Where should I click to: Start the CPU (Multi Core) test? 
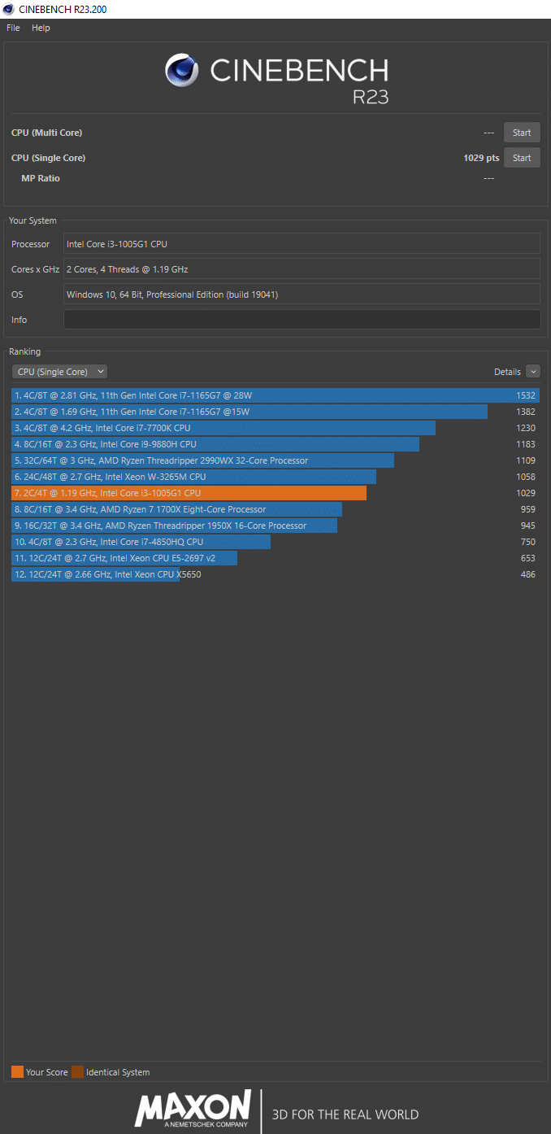click(x=522, y=133)
